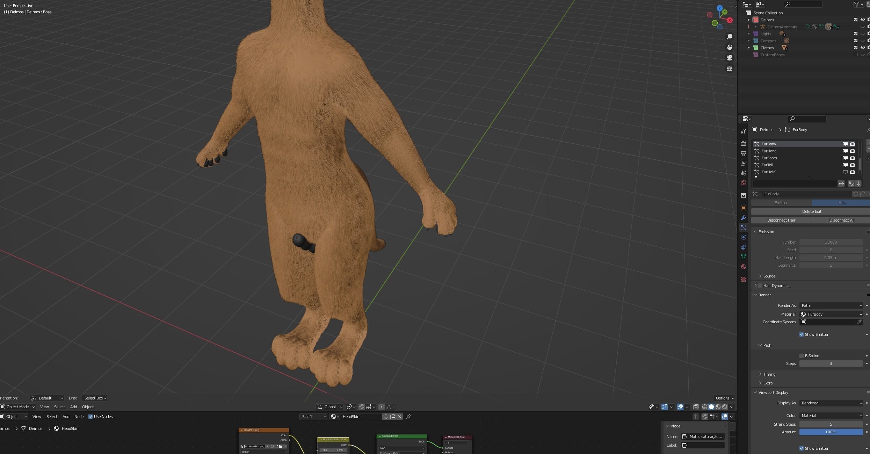Open the Object Constraints tab

[743, 247]
